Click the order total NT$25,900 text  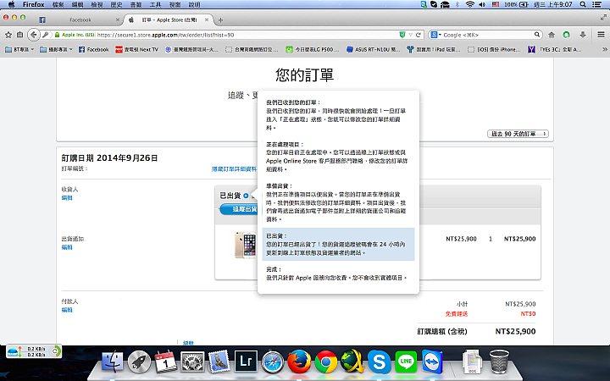[515, 332]
